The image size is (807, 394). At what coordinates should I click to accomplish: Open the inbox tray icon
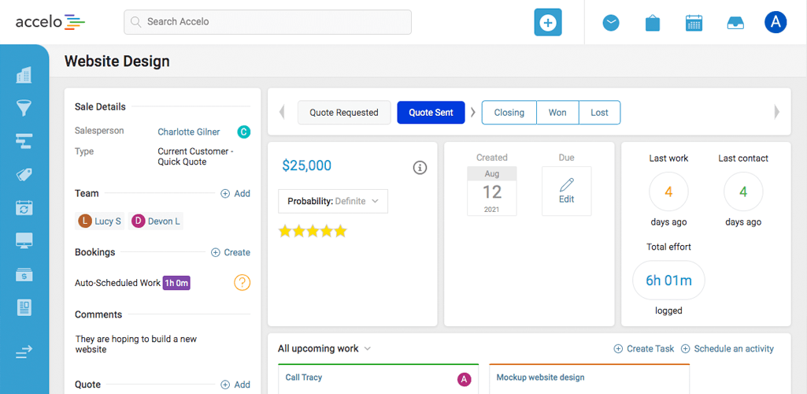click(735, 23)
